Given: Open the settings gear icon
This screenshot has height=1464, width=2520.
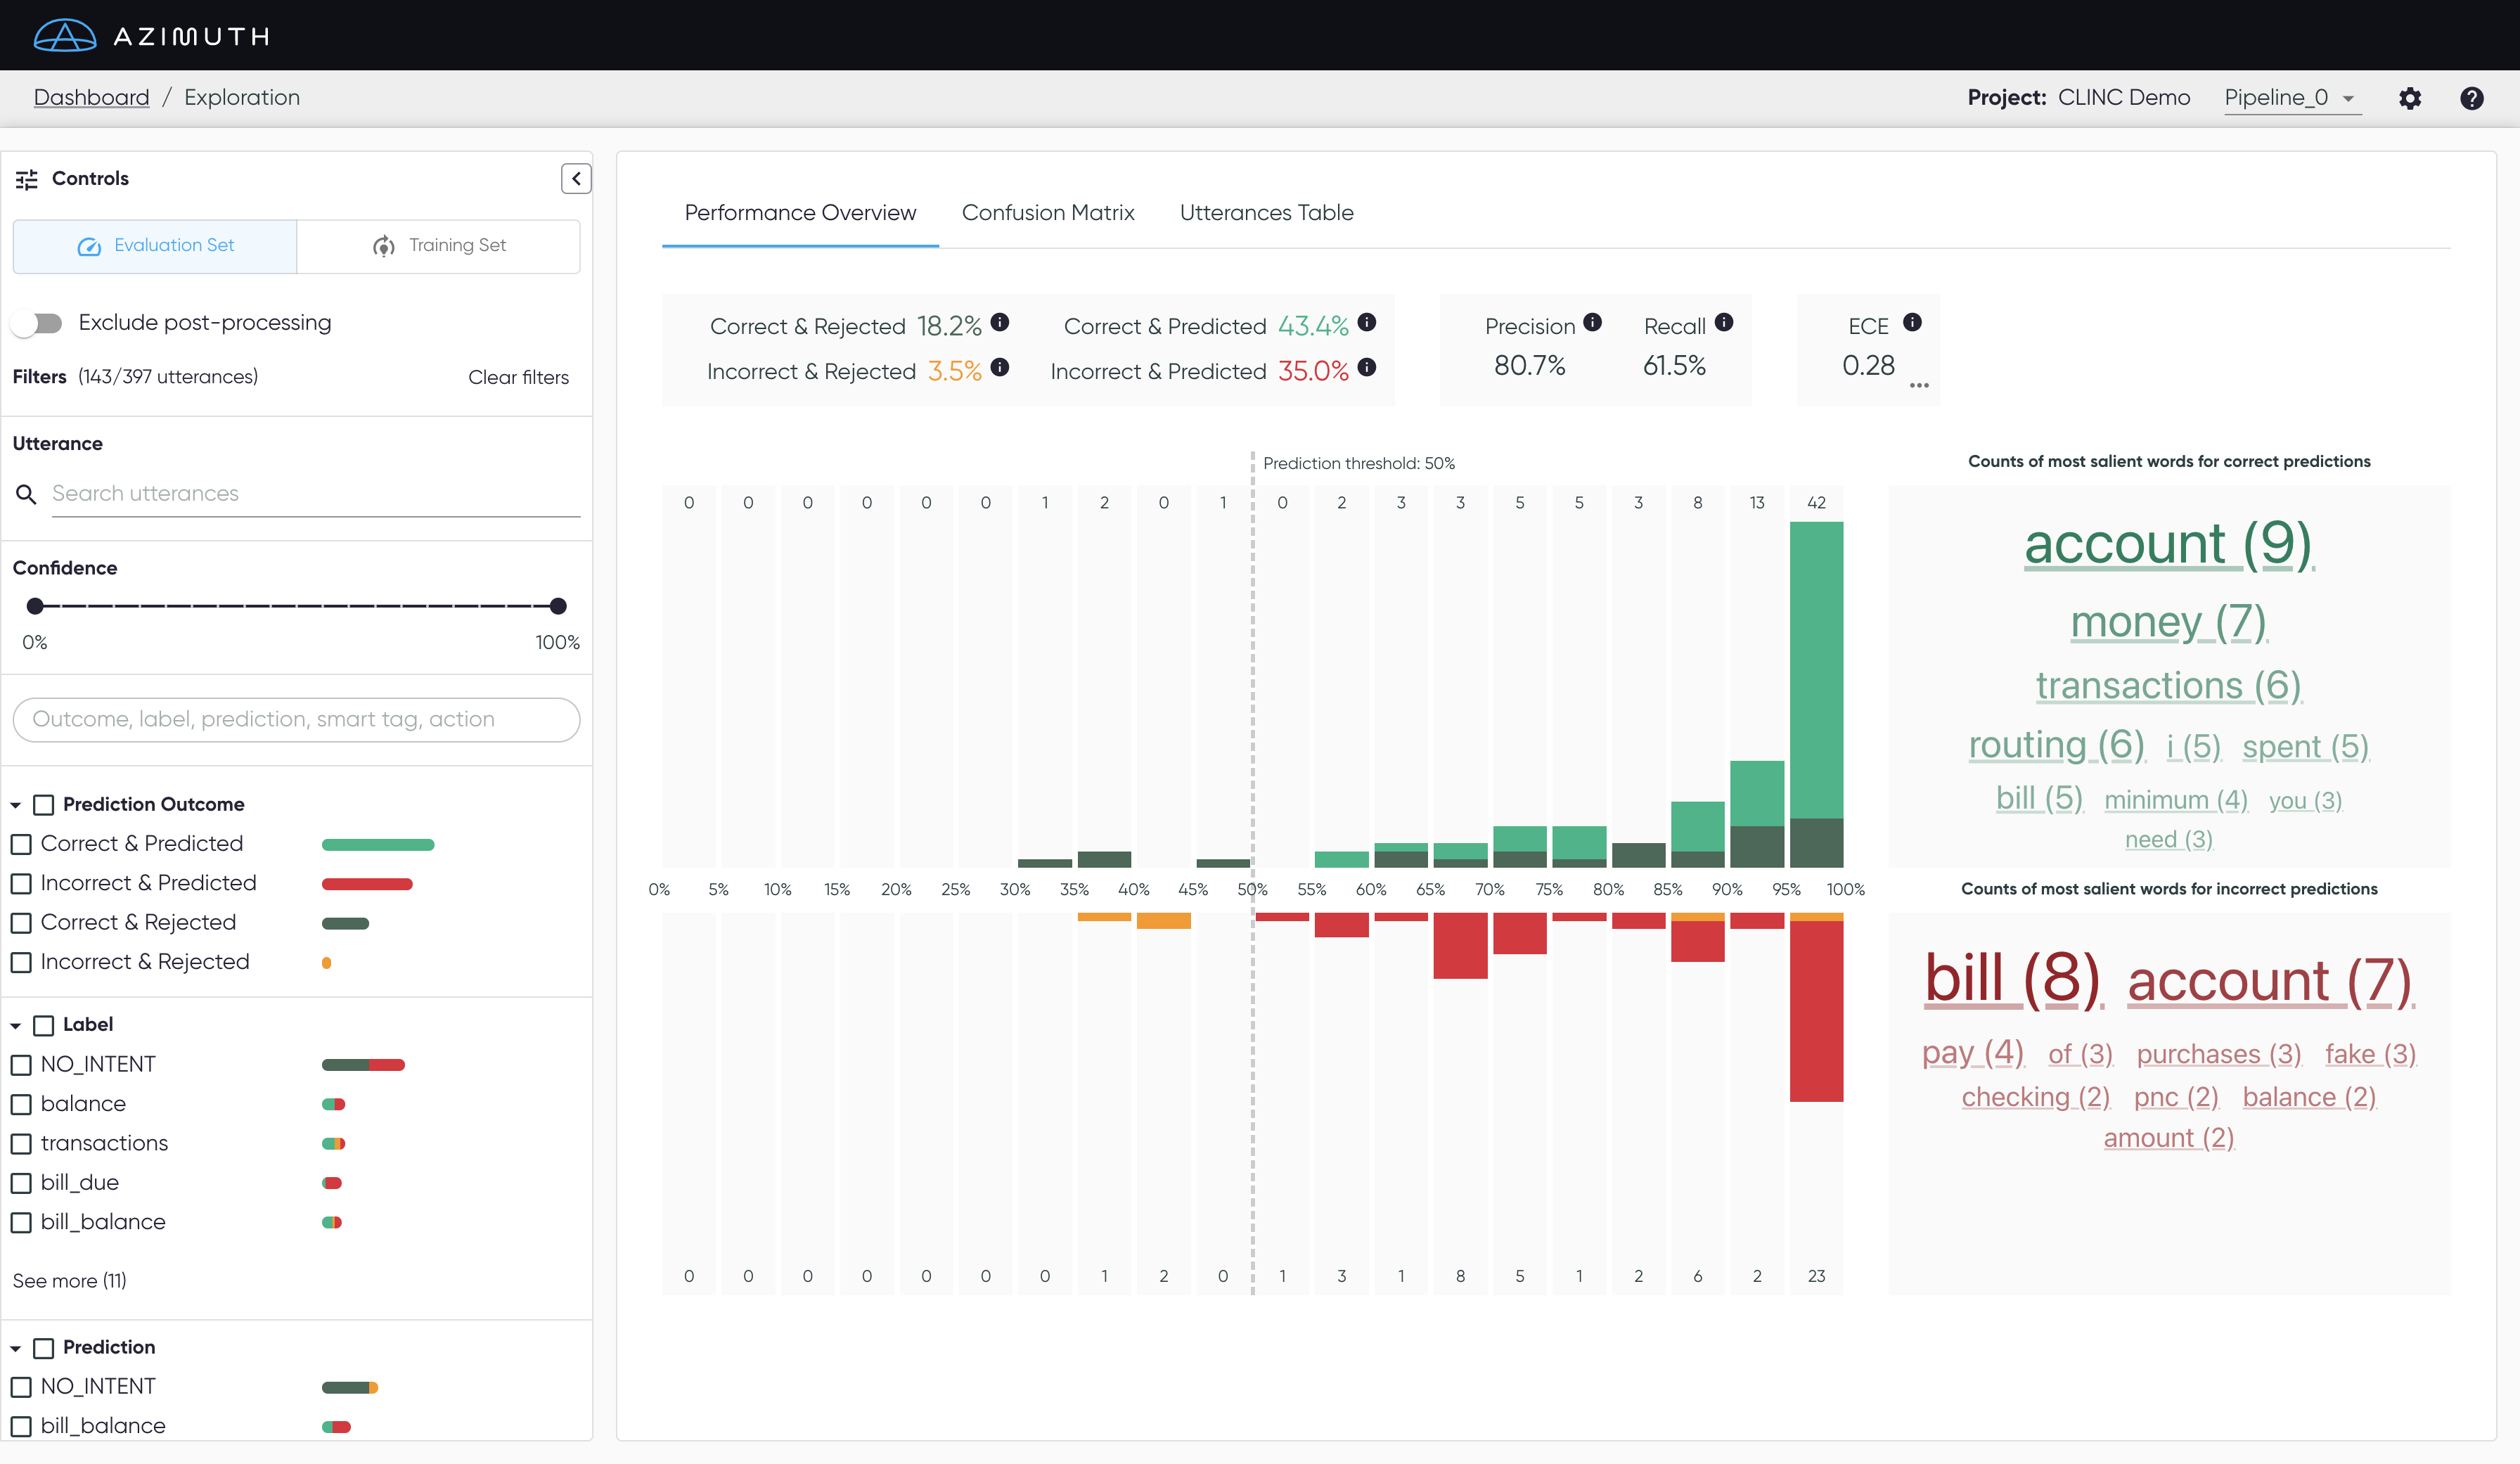Looking at the screenshot, I should 2410,98.
